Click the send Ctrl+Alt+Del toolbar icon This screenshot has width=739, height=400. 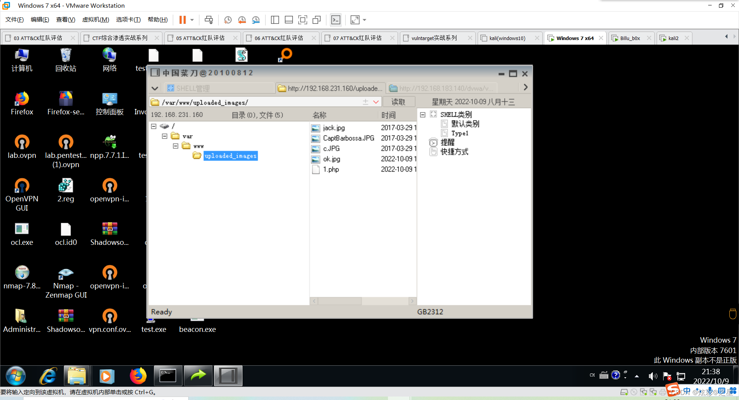[209, 20]
